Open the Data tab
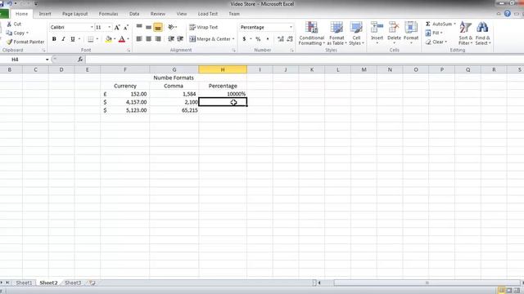The width and height of the screenshot is (524, 294). pyautogui.click(x=134, y=14)
